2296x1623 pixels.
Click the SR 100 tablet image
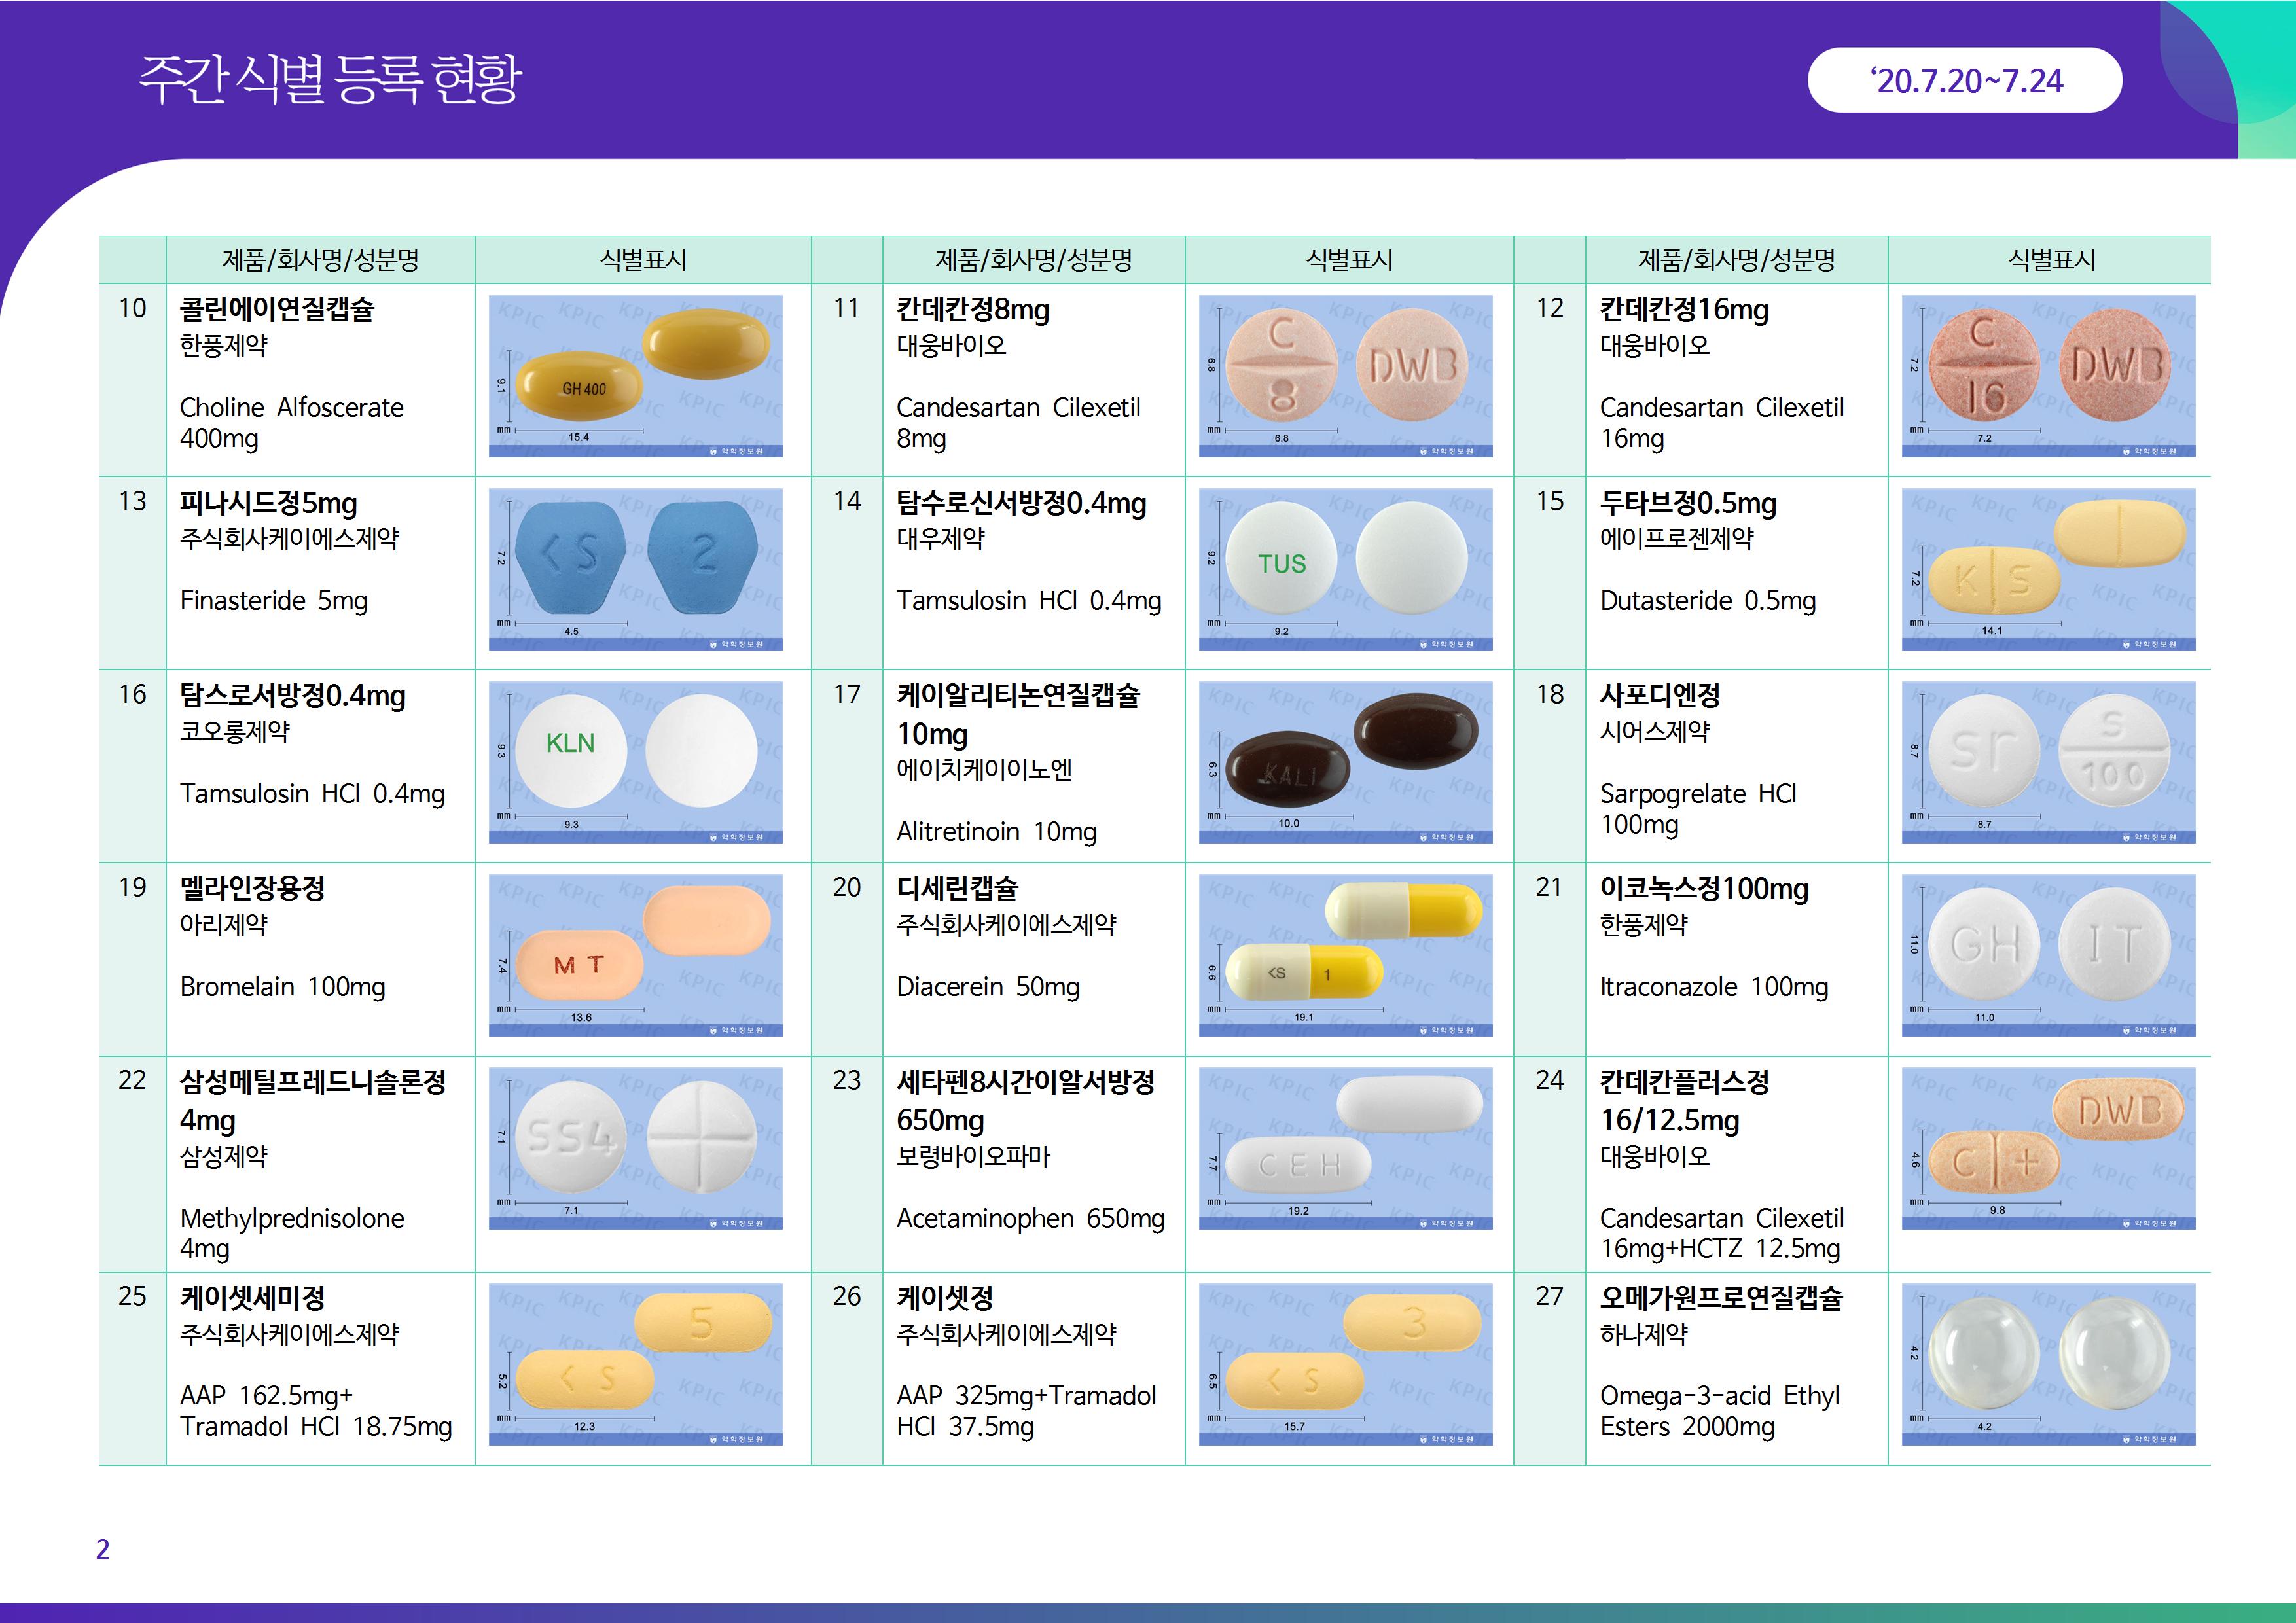(2048, 762)
